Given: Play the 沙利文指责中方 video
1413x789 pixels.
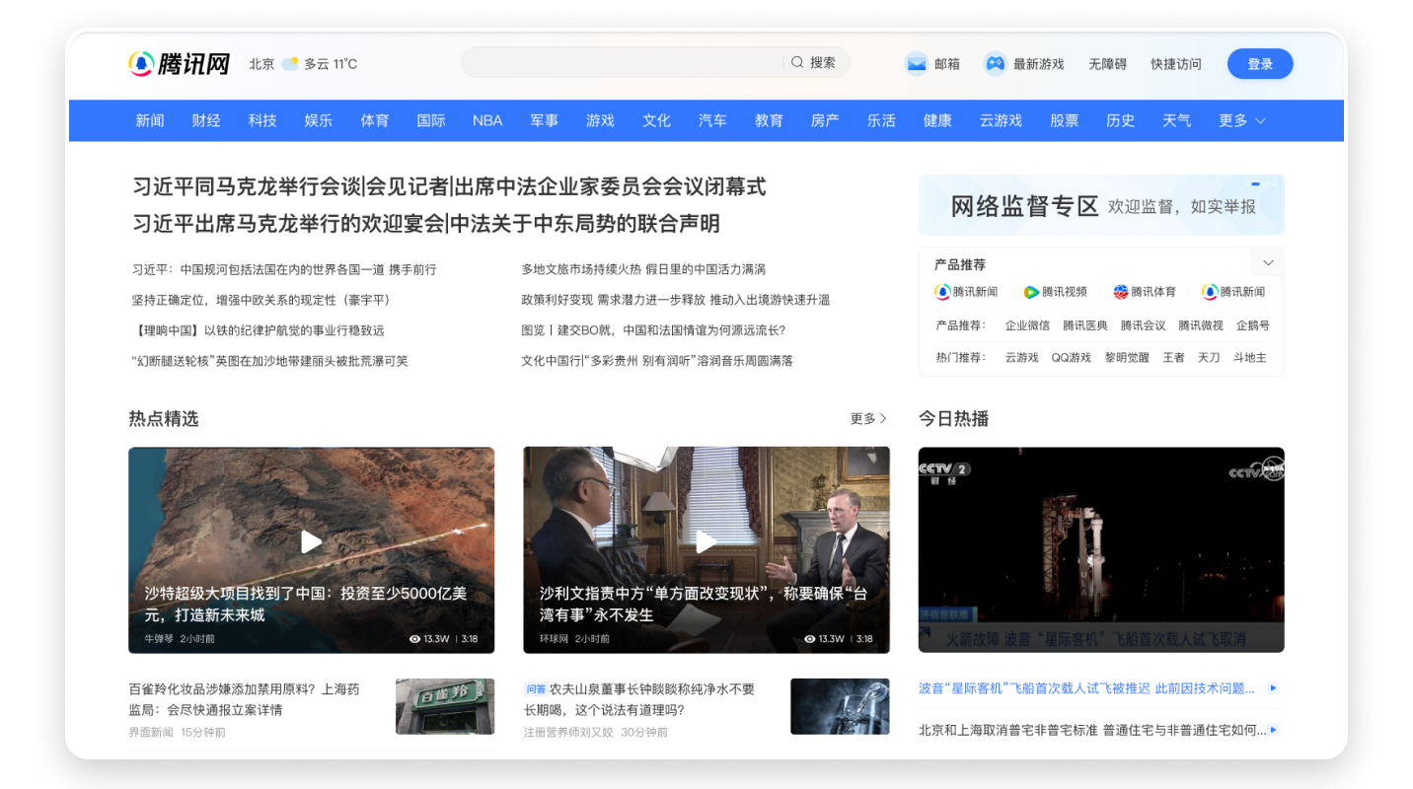Looking at the screenshot, I should tap(706, 541).
